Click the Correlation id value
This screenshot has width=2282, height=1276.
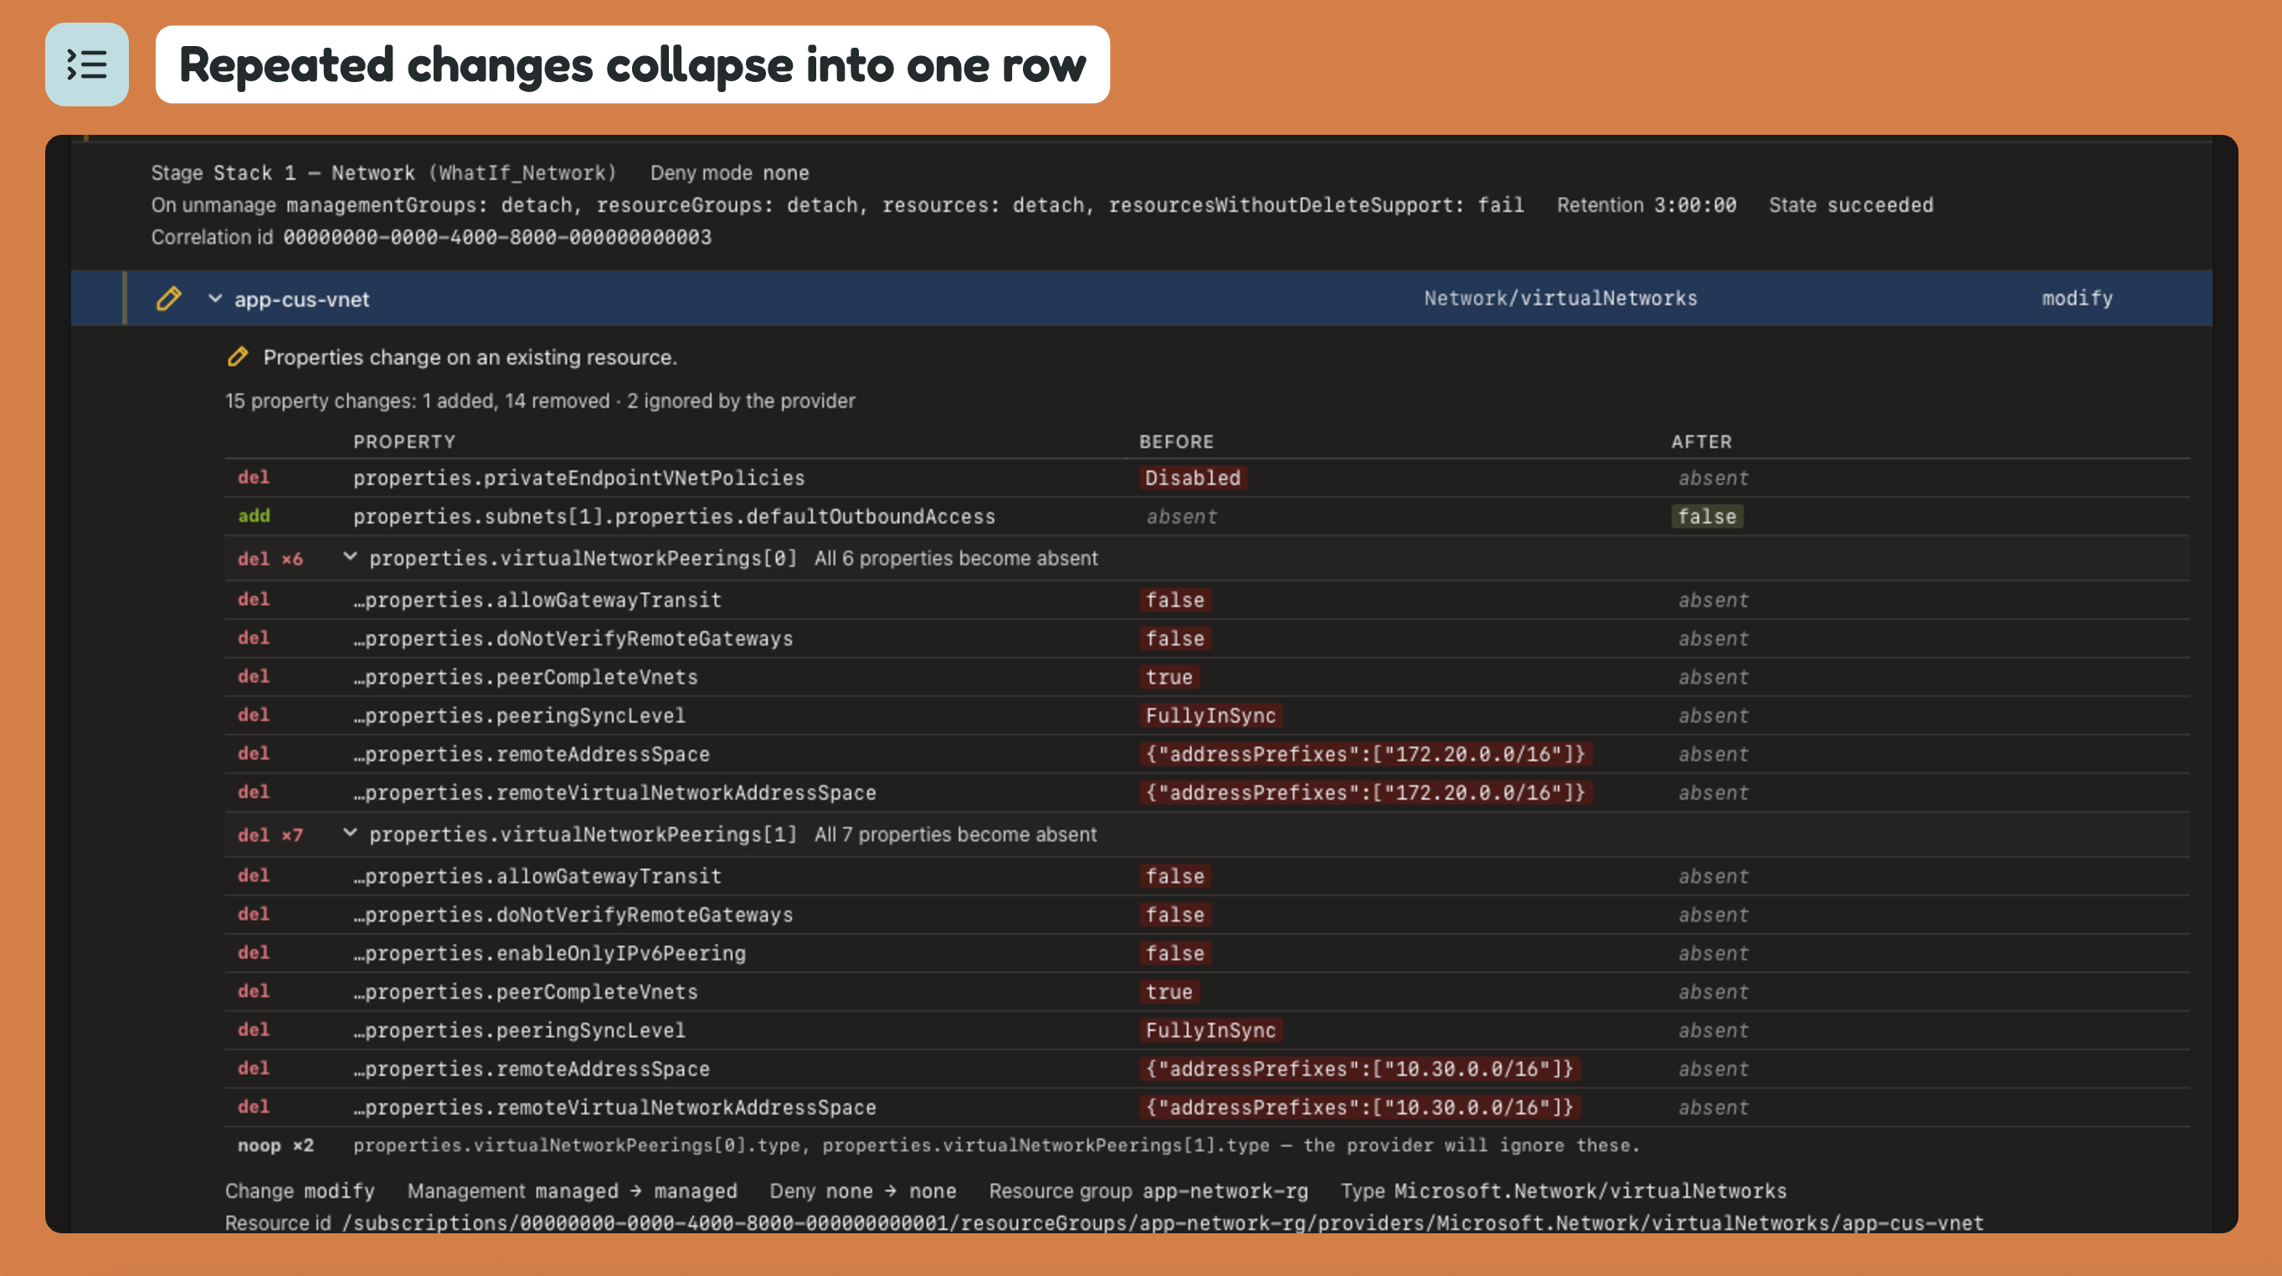(497, 238)
